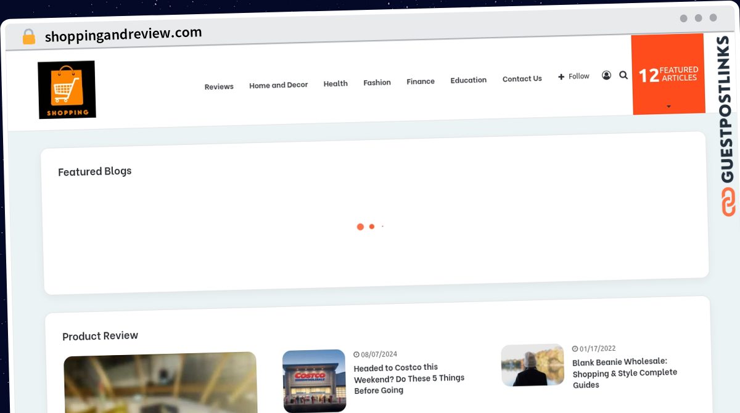The height and width of the screenshot is (413, 740).
Task: Click the shoppingandreview.com address text
Action: 123,35
